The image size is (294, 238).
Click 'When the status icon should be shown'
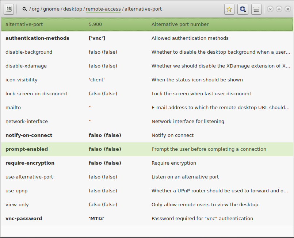(197, 80)
